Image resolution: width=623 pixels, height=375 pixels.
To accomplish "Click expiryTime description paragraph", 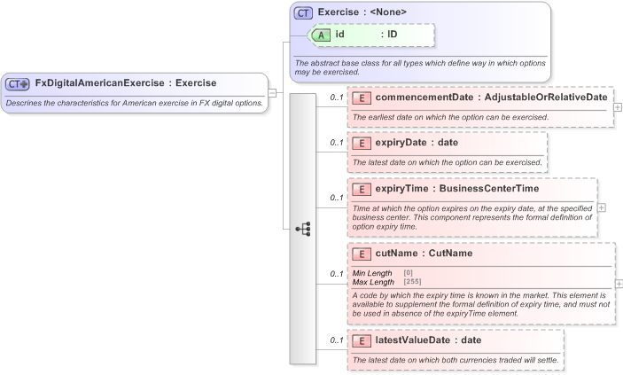I will tap(472, 217).
